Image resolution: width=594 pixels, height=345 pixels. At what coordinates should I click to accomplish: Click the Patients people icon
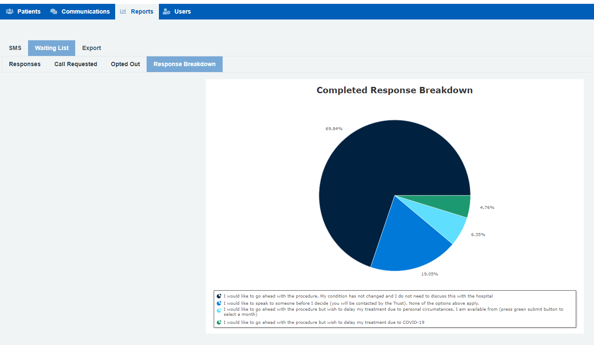[10, 11]
